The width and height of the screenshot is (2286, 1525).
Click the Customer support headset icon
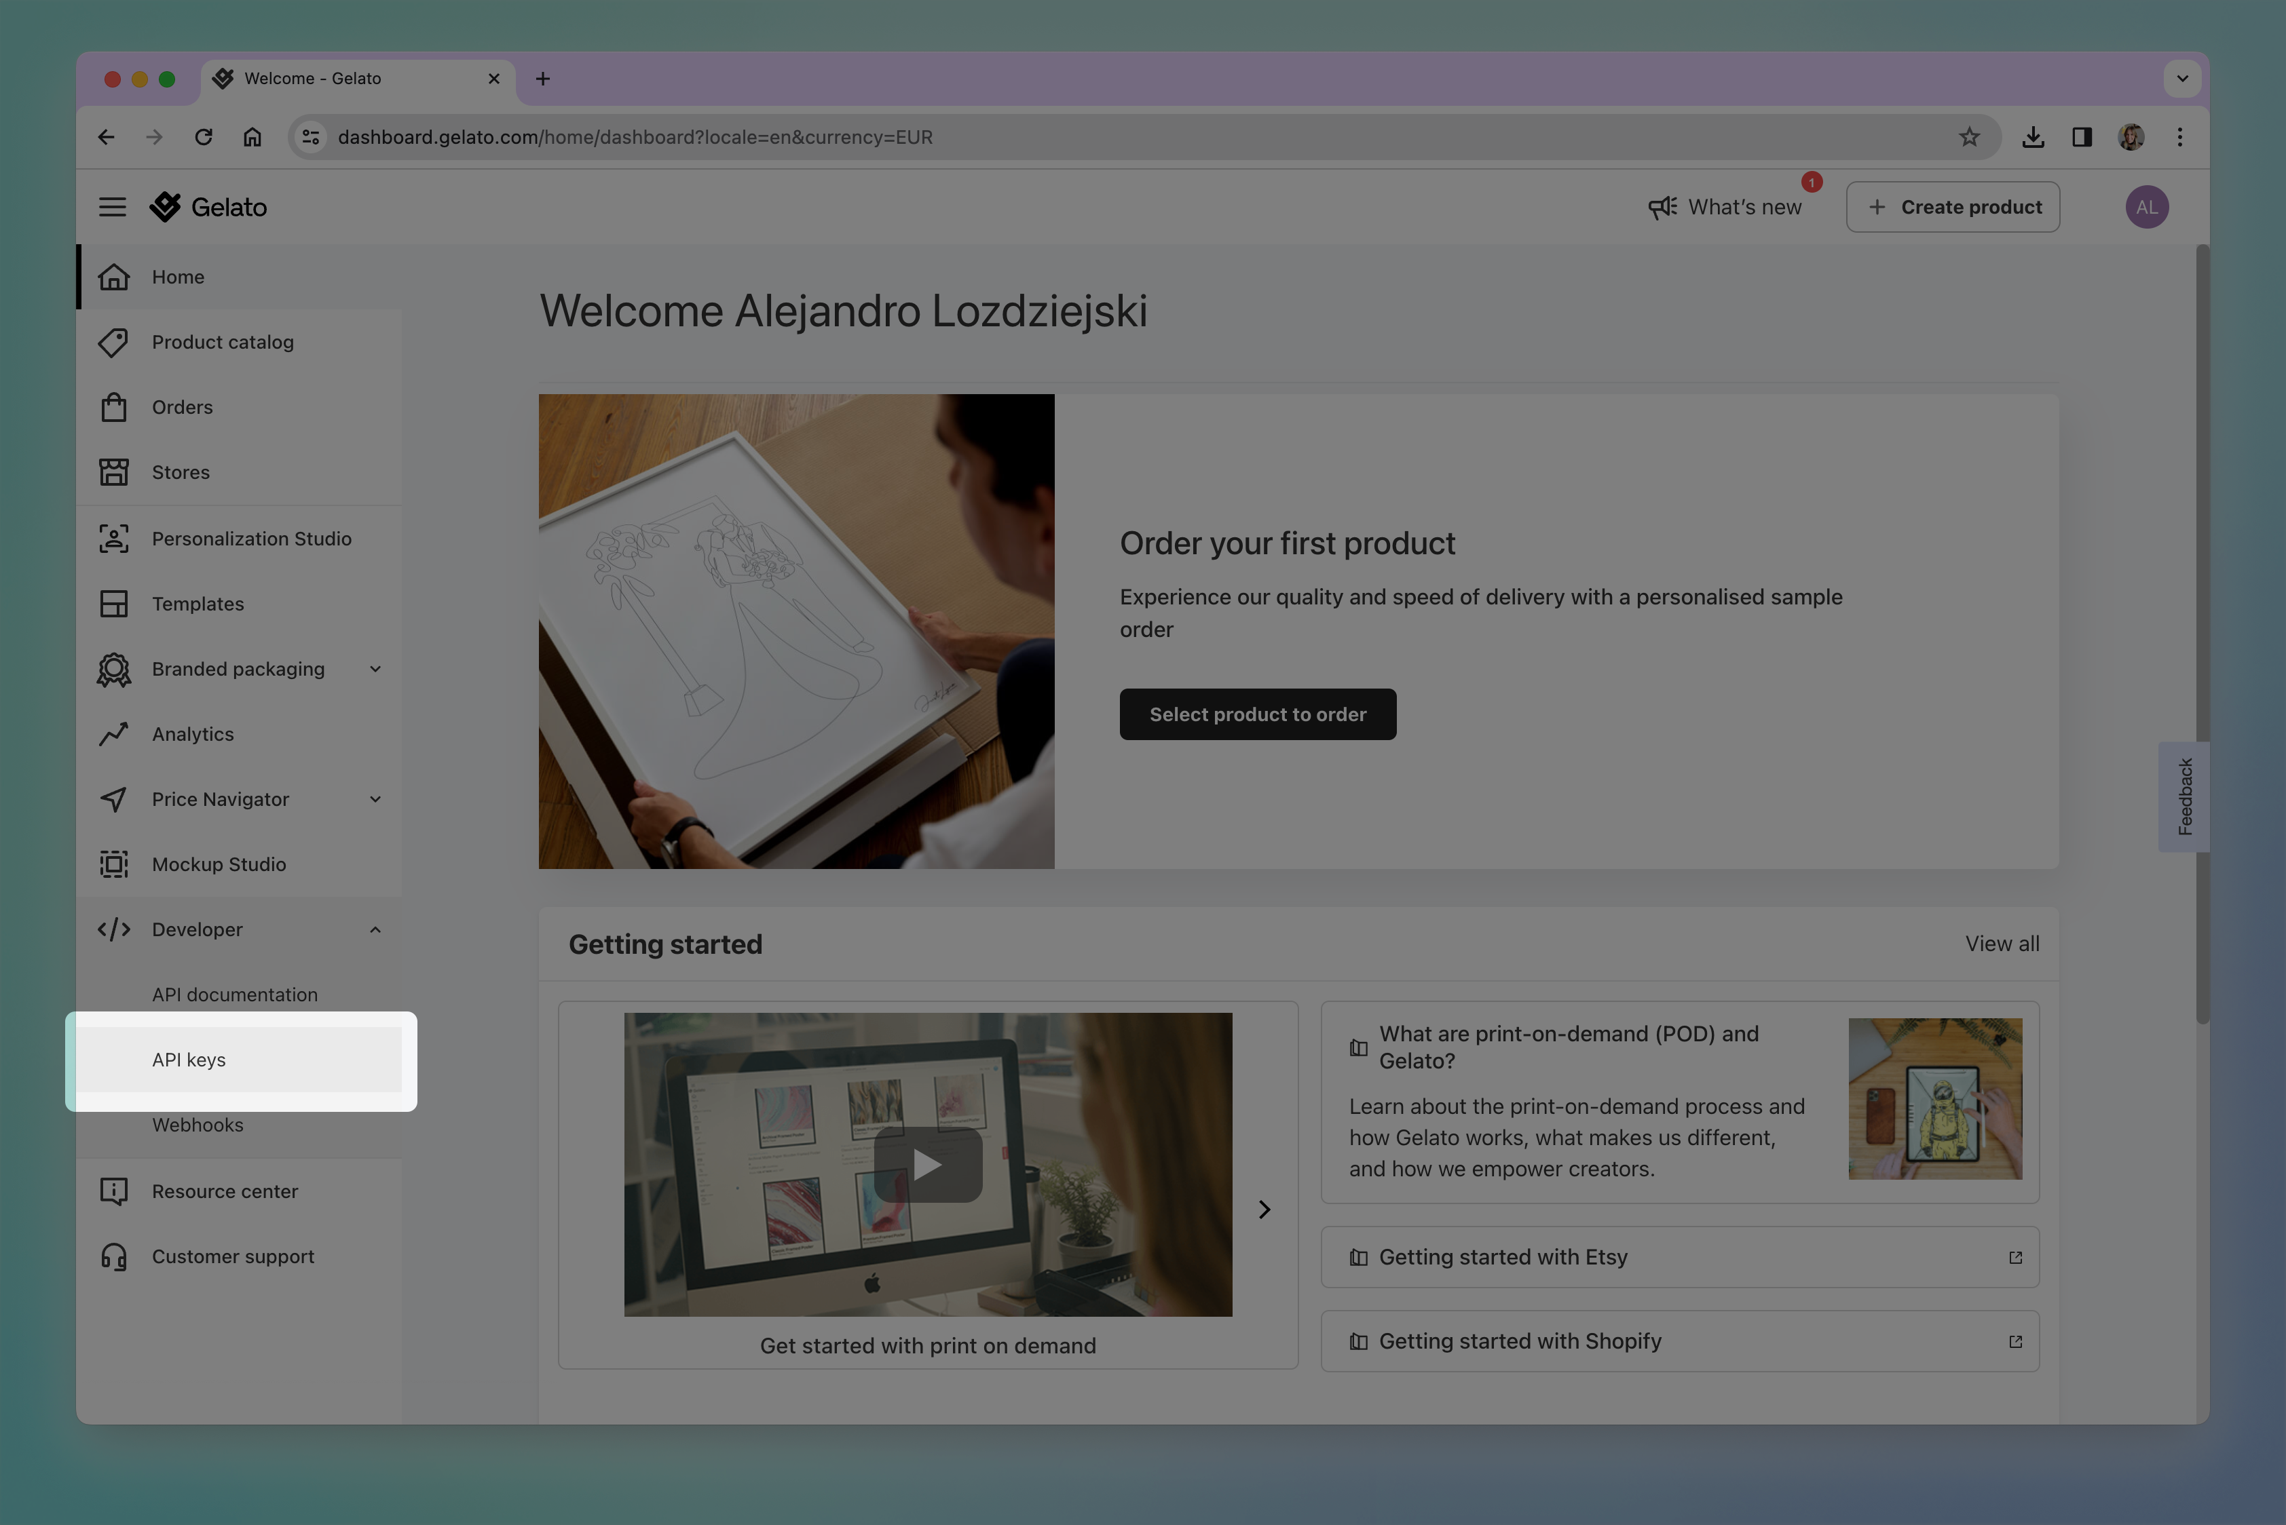click(x=114, y=1256)
